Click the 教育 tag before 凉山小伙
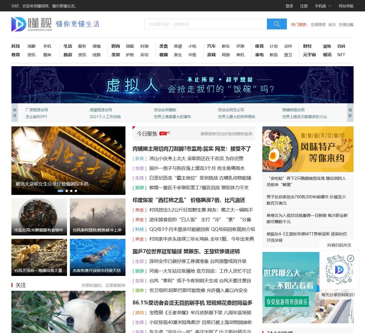The width and height of the screenshot is (365, 333). [139, 159]
